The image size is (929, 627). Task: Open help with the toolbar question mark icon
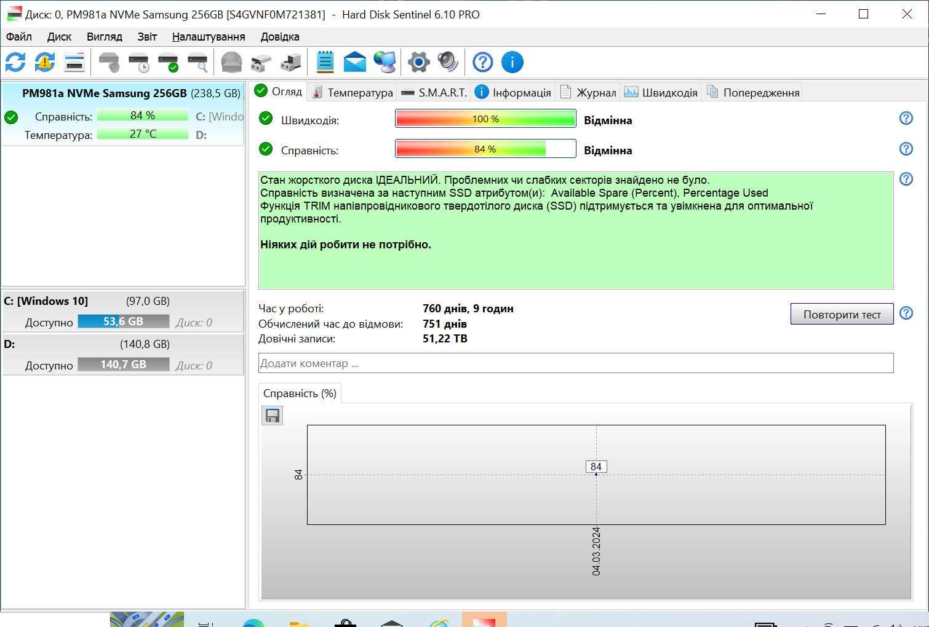[x=482, y=62]
